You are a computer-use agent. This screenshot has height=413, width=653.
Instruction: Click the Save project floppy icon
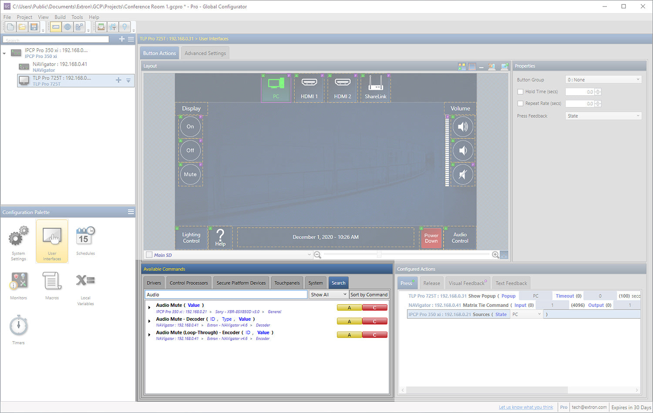[34, 27]
